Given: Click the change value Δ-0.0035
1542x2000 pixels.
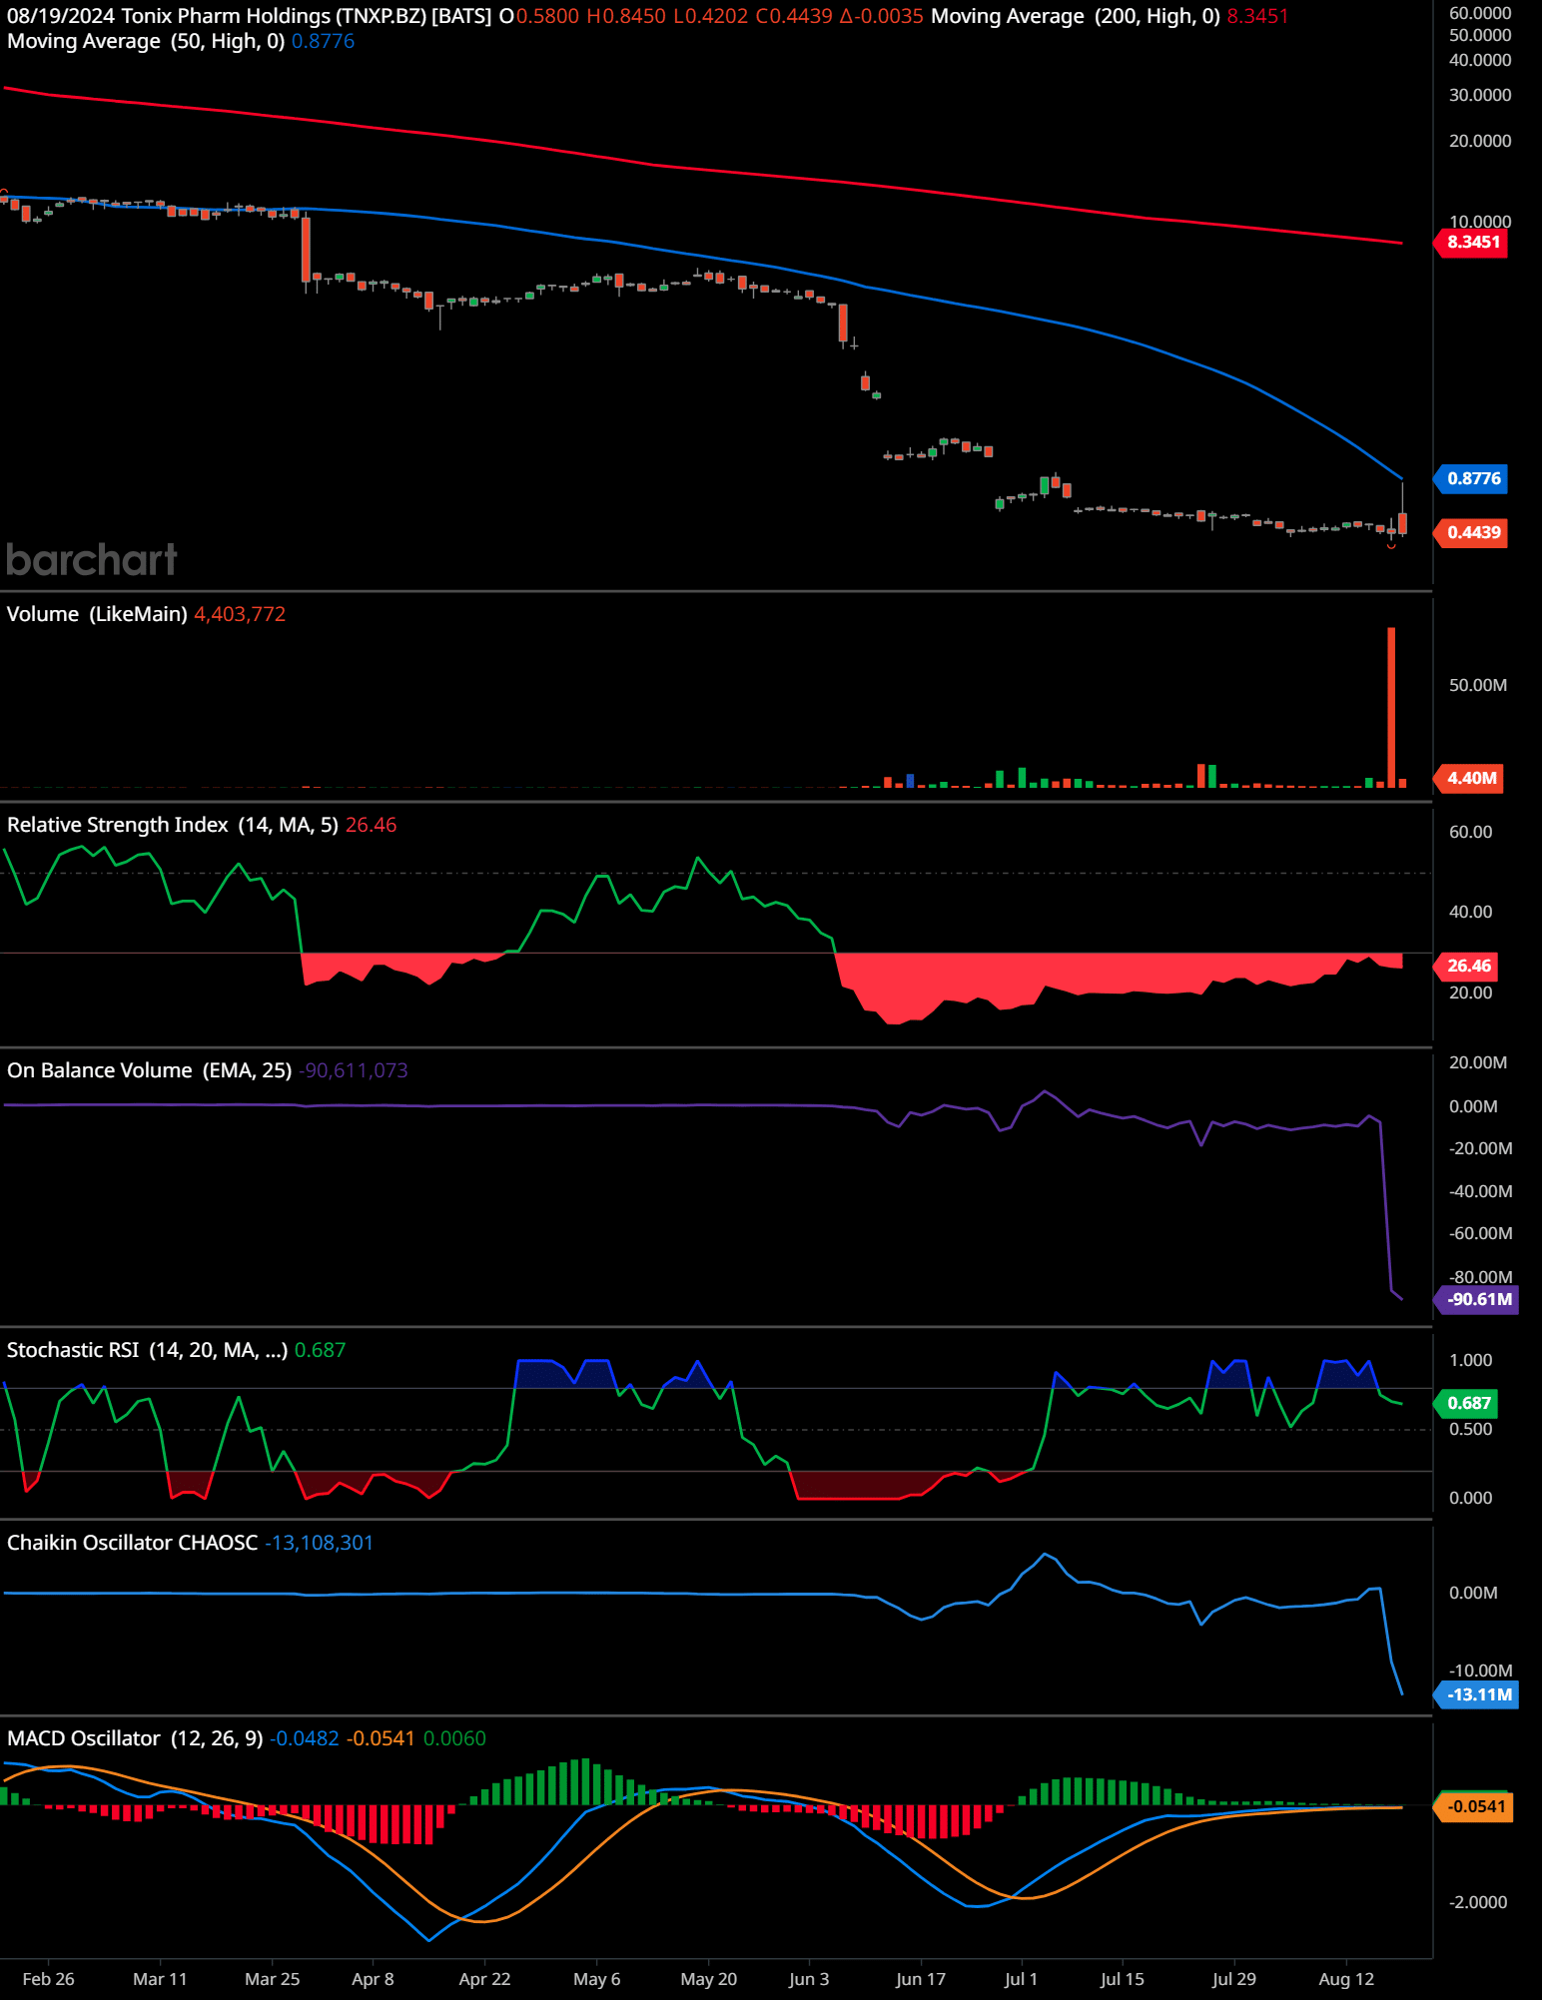Looking at the screenshot, I should click(x=882, y=16).
